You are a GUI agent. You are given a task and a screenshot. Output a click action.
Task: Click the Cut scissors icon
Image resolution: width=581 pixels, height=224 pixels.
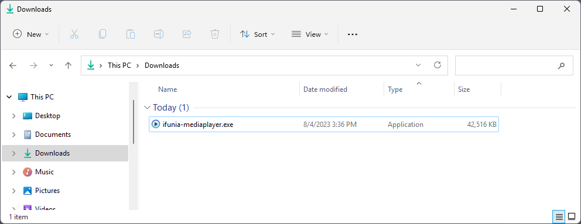74,34
